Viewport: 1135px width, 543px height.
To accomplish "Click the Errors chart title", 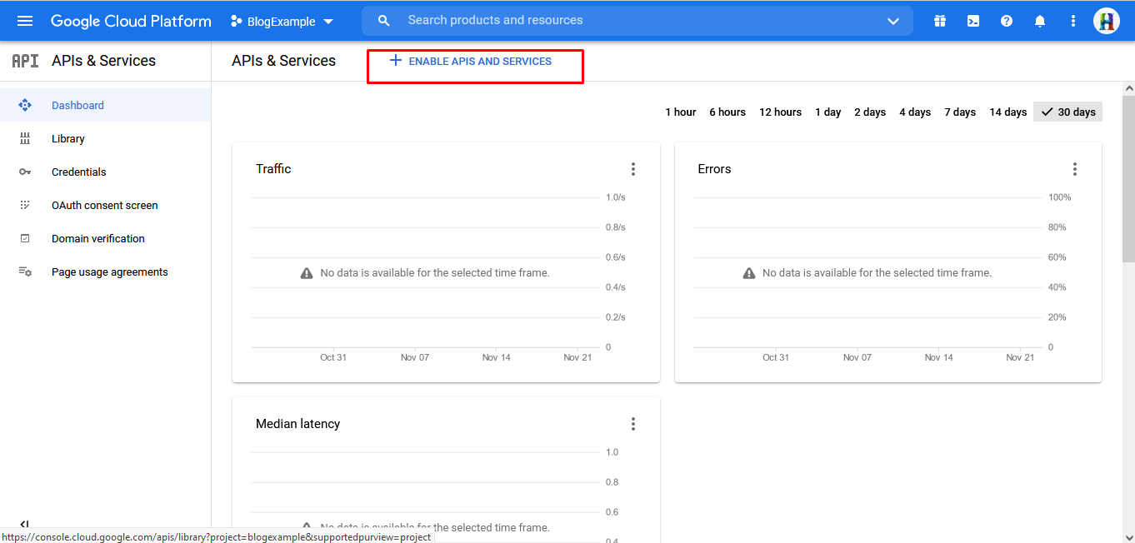I will pos(714,169).
